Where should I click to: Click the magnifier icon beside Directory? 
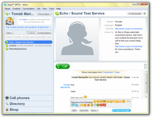tap(7, 104)
